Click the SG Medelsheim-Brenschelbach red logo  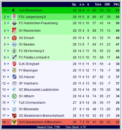tap(14, 115)
